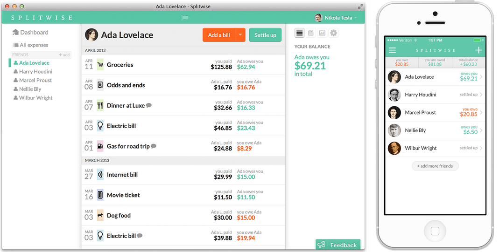Tap Marcel Proust name on phone
This screenshot has width=499, height=252.
click(x=420, y=112)
